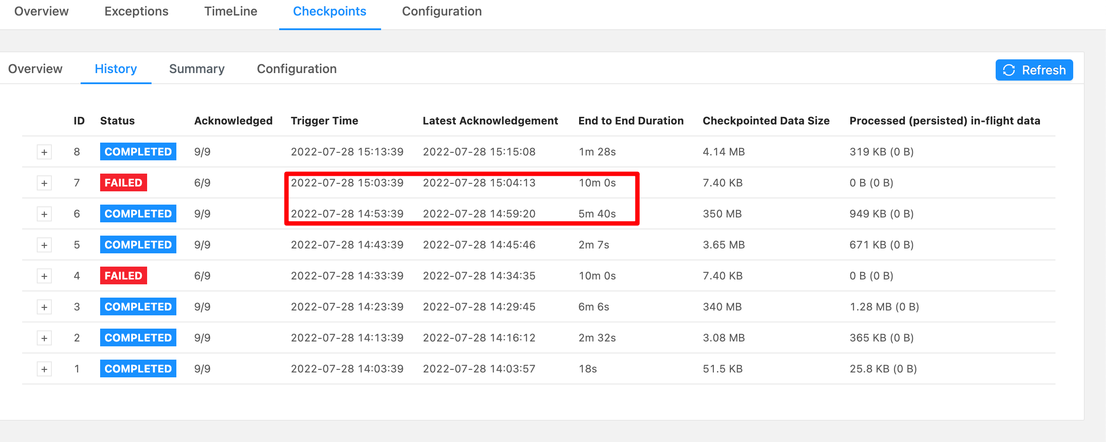This screenshot has height=442, width=1106.
Task: Expand failed checkpoint 7 row details
Action: [x=44, y=183]
